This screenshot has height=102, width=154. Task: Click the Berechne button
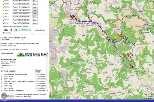point(25,30)
